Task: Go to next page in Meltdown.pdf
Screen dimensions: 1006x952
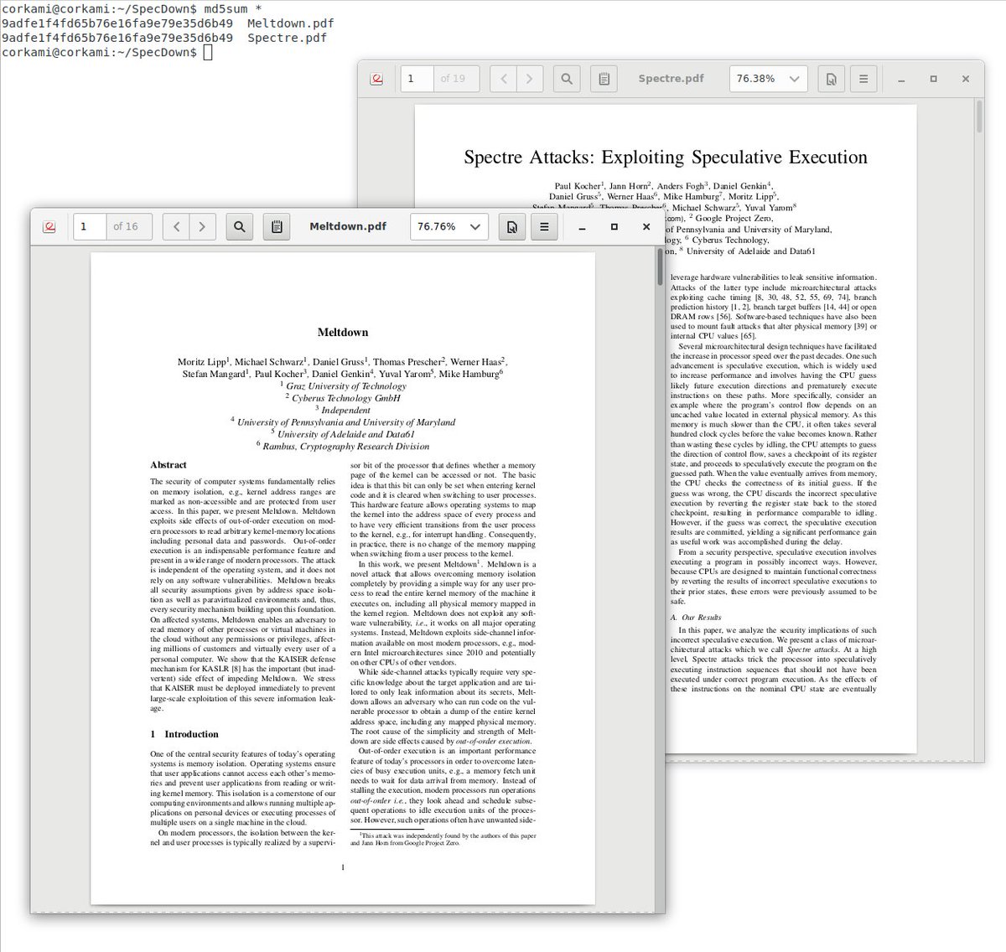Action: [203, 226]
